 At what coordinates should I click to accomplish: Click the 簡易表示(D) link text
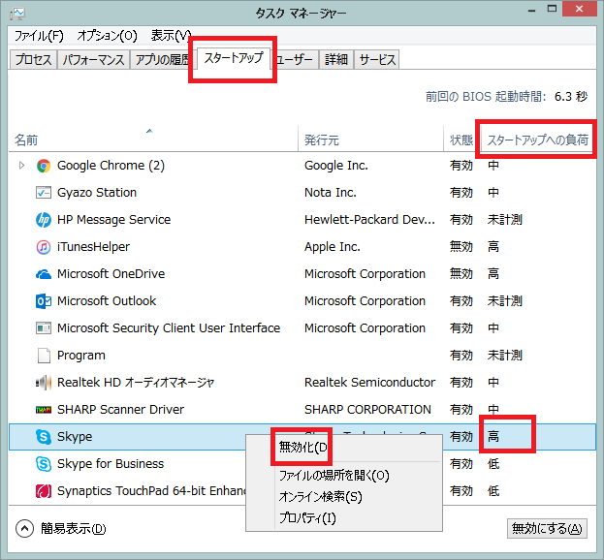click(73, 528)
